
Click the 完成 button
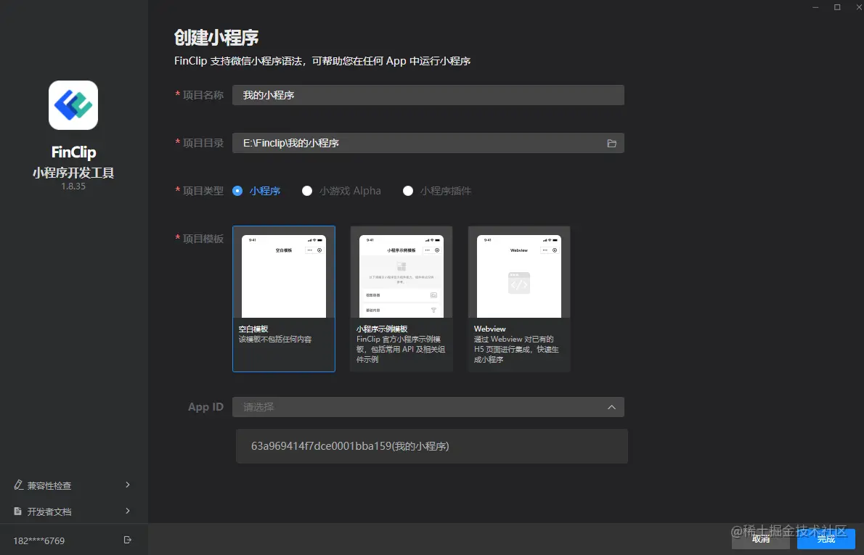826,539
